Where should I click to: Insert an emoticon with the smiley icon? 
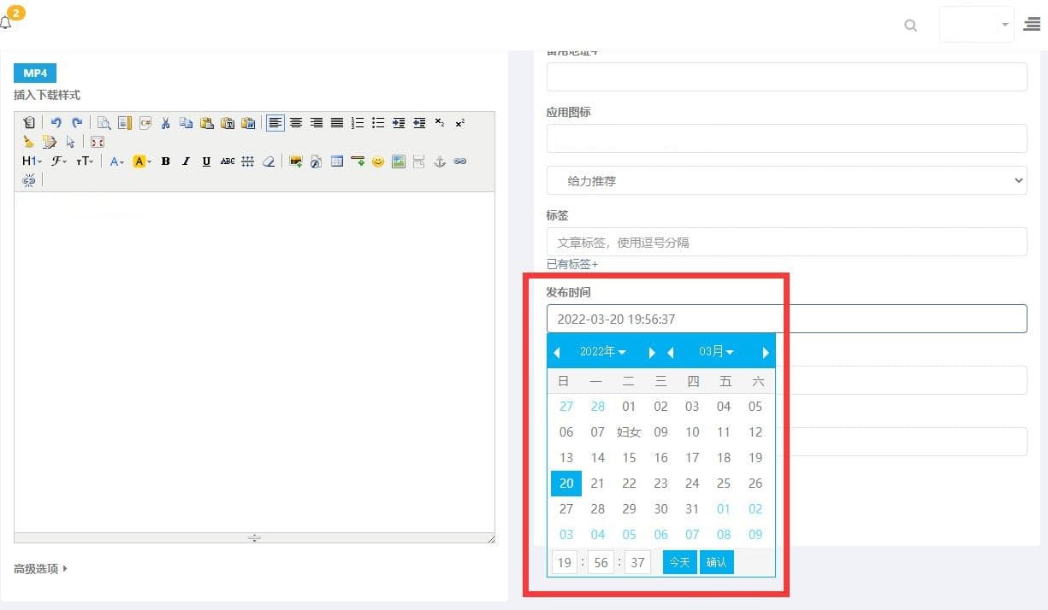tap(377, 161)
